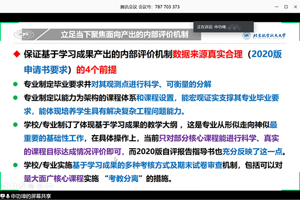Screen dimensions: 300x200
Task: Click the quoted blue text 考教分离
Action: (x=123, y=179)
